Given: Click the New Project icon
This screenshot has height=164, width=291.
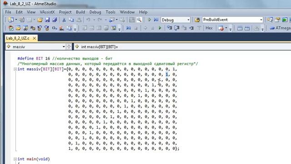Looking at the screenshot, I should pyautogui.click(x=11, y=20).
